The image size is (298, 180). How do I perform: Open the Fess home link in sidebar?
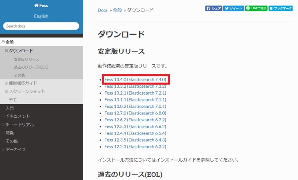click(41, 6)
